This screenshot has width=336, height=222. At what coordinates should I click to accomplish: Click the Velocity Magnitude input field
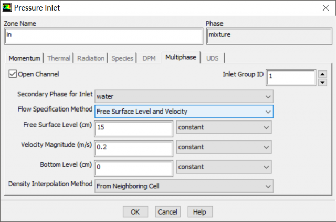point(134,148)
